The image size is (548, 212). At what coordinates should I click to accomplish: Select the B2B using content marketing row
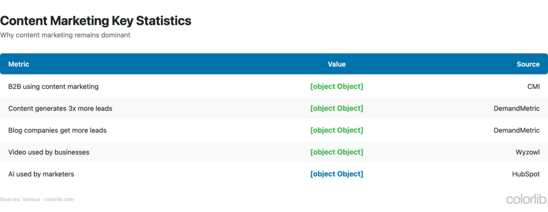pos(274,87)
